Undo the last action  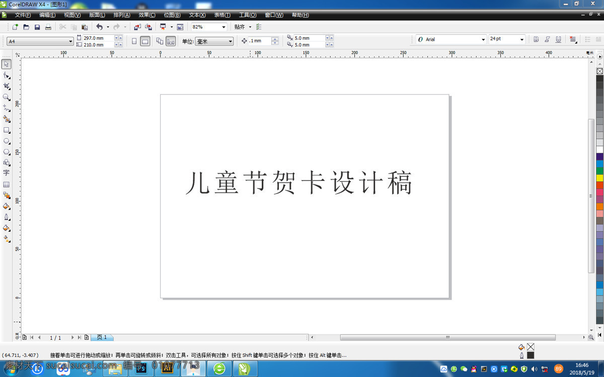(99, 27)
